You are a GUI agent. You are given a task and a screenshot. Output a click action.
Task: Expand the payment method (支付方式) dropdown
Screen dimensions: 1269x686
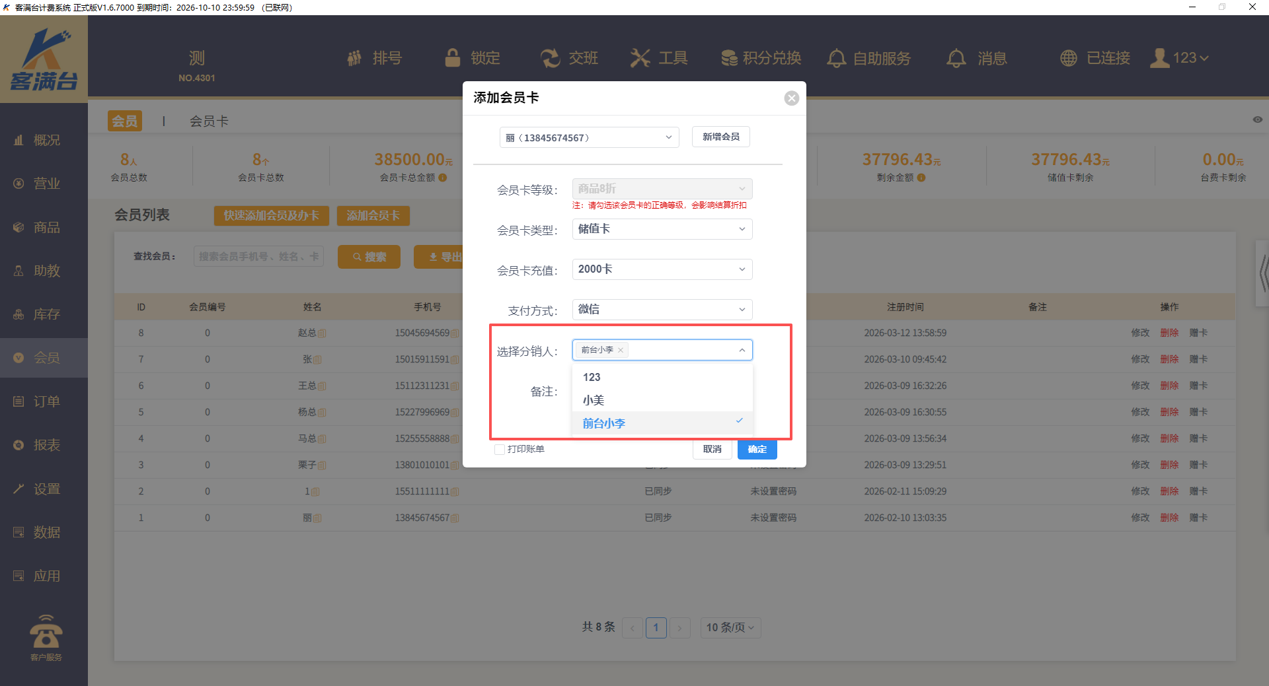coord(662,310)
